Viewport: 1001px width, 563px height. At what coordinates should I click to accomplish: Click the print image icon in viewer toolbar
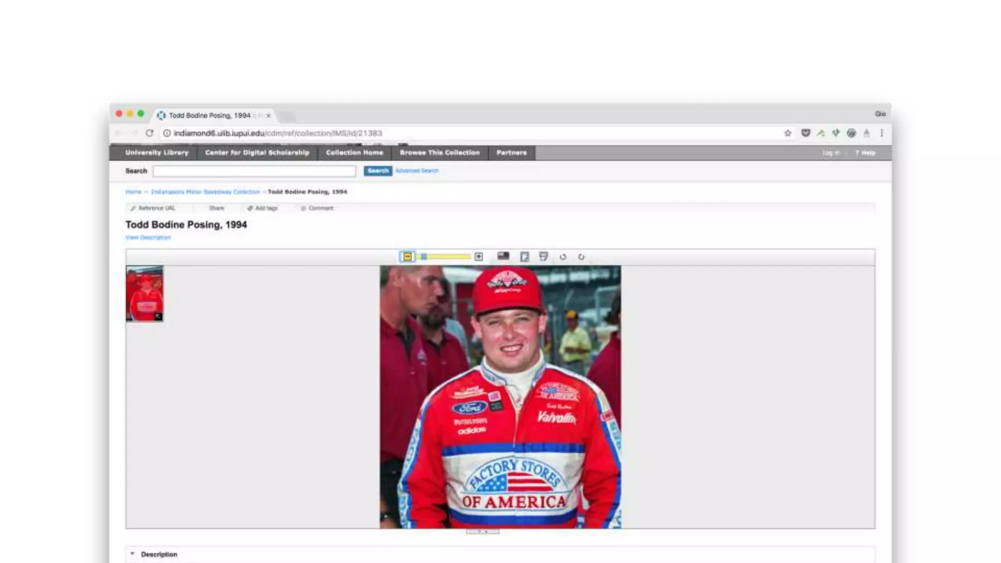click(544, 257)
